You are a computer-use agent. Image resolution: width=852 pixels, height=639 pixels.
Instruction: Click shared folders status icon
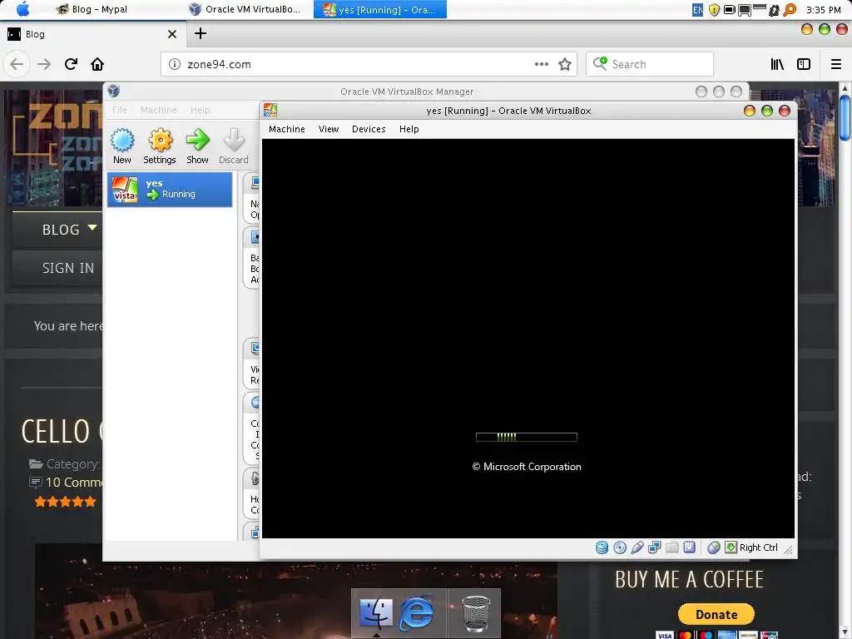(671, 547)
